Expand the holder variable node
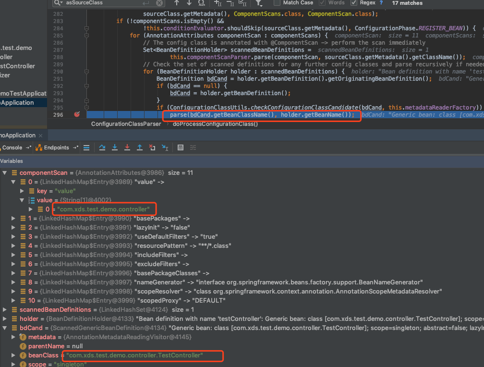Image resolution: width=484 pixels, height=367 pixels. (x=5, y=319)
